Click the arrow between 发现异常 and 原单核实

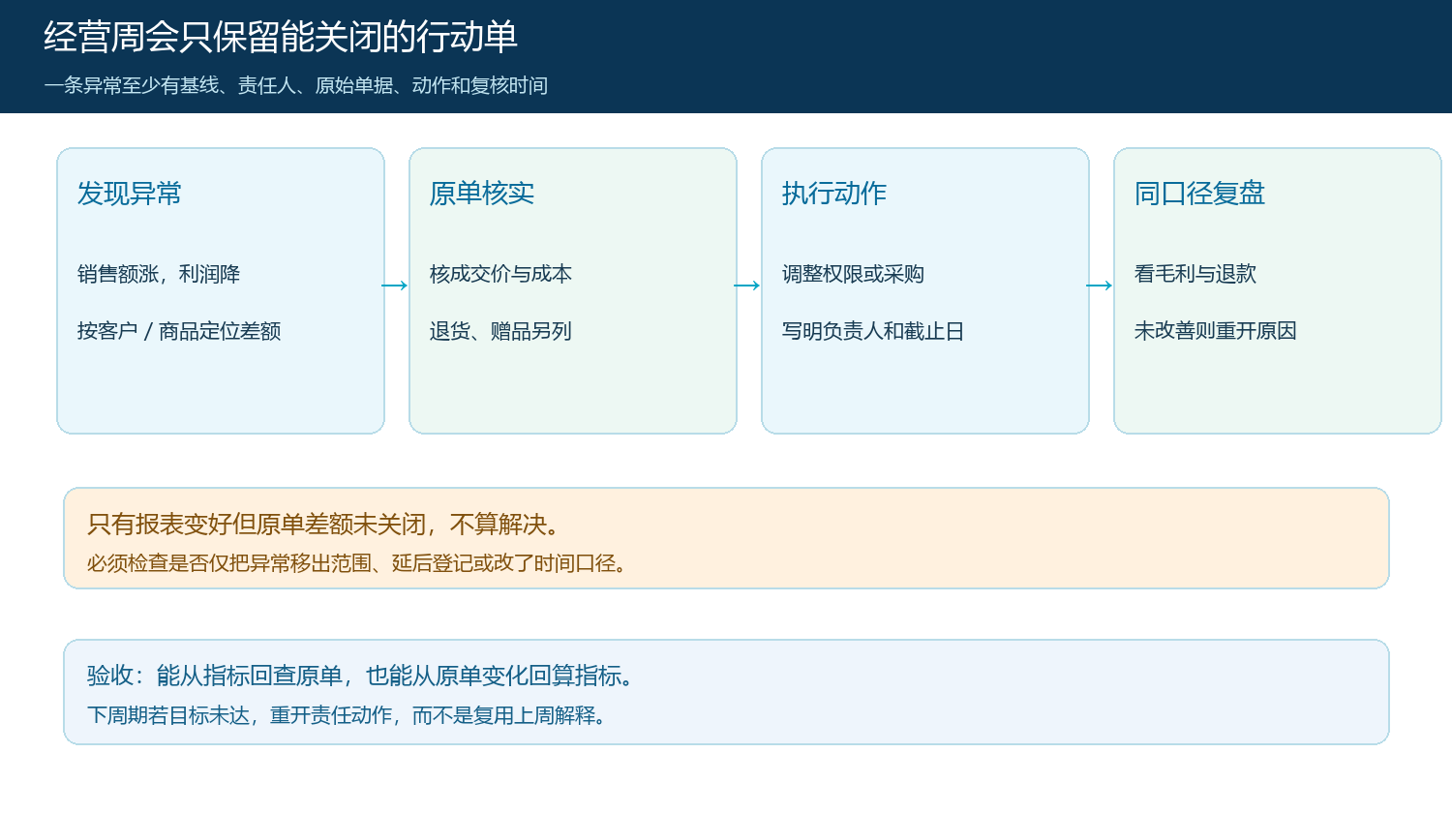click(x=395, y=286)
